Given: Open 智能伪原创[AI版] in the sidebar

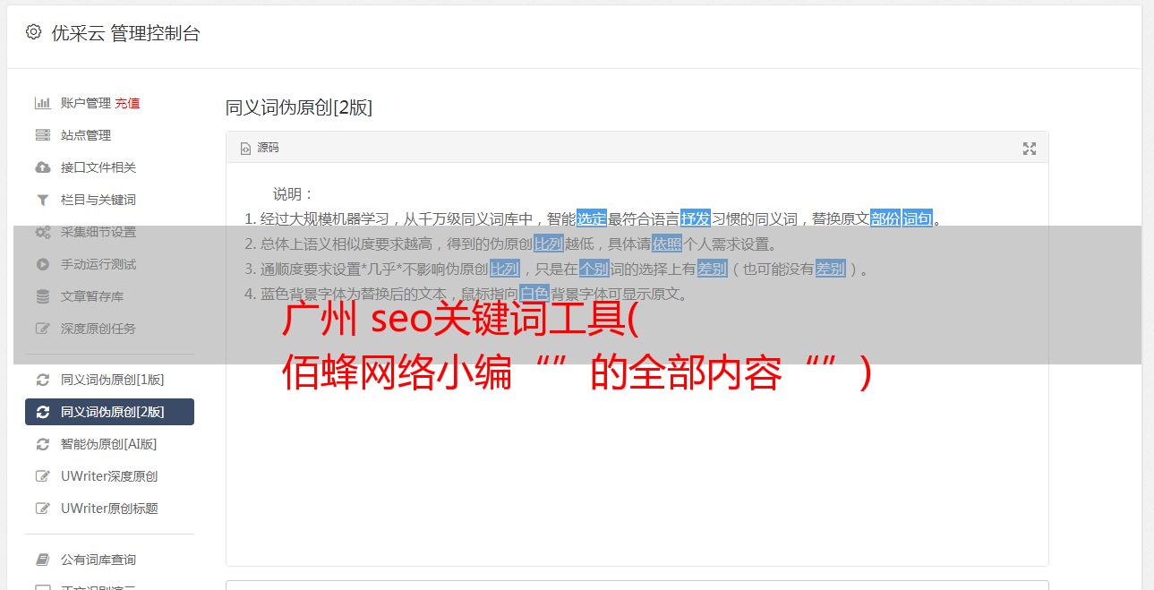Looking at the screenshot, I should [x=109, y=444].
